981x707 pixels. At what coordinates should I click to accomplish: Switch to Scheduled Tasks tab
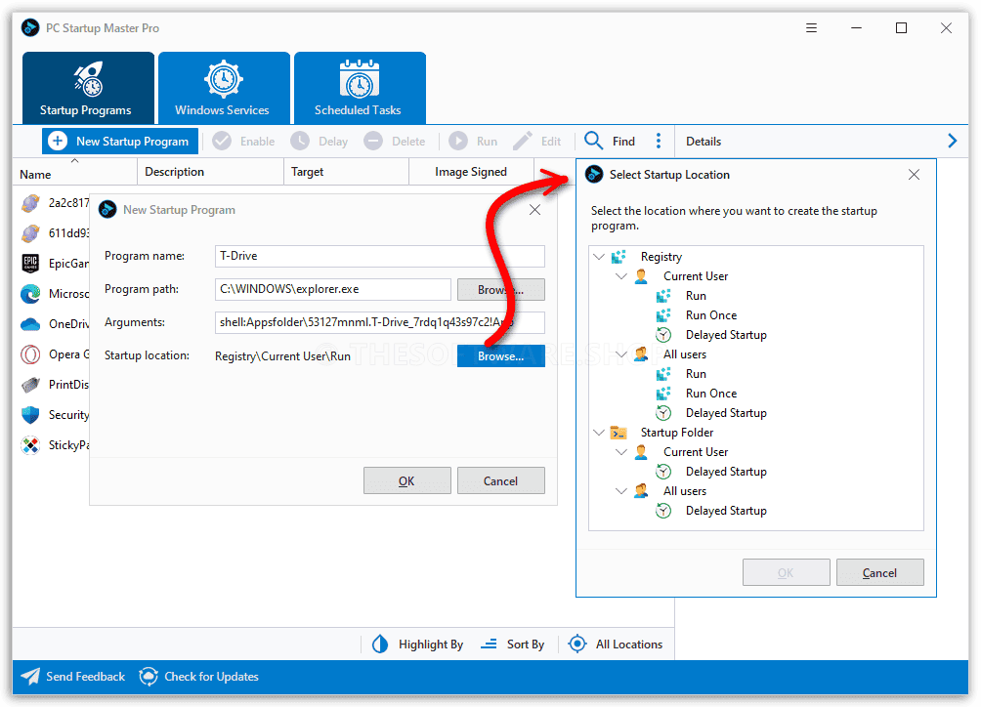[x=360, y=88]
